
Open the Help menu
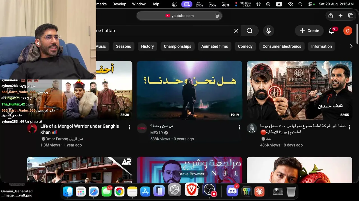(x=155, y=4)
